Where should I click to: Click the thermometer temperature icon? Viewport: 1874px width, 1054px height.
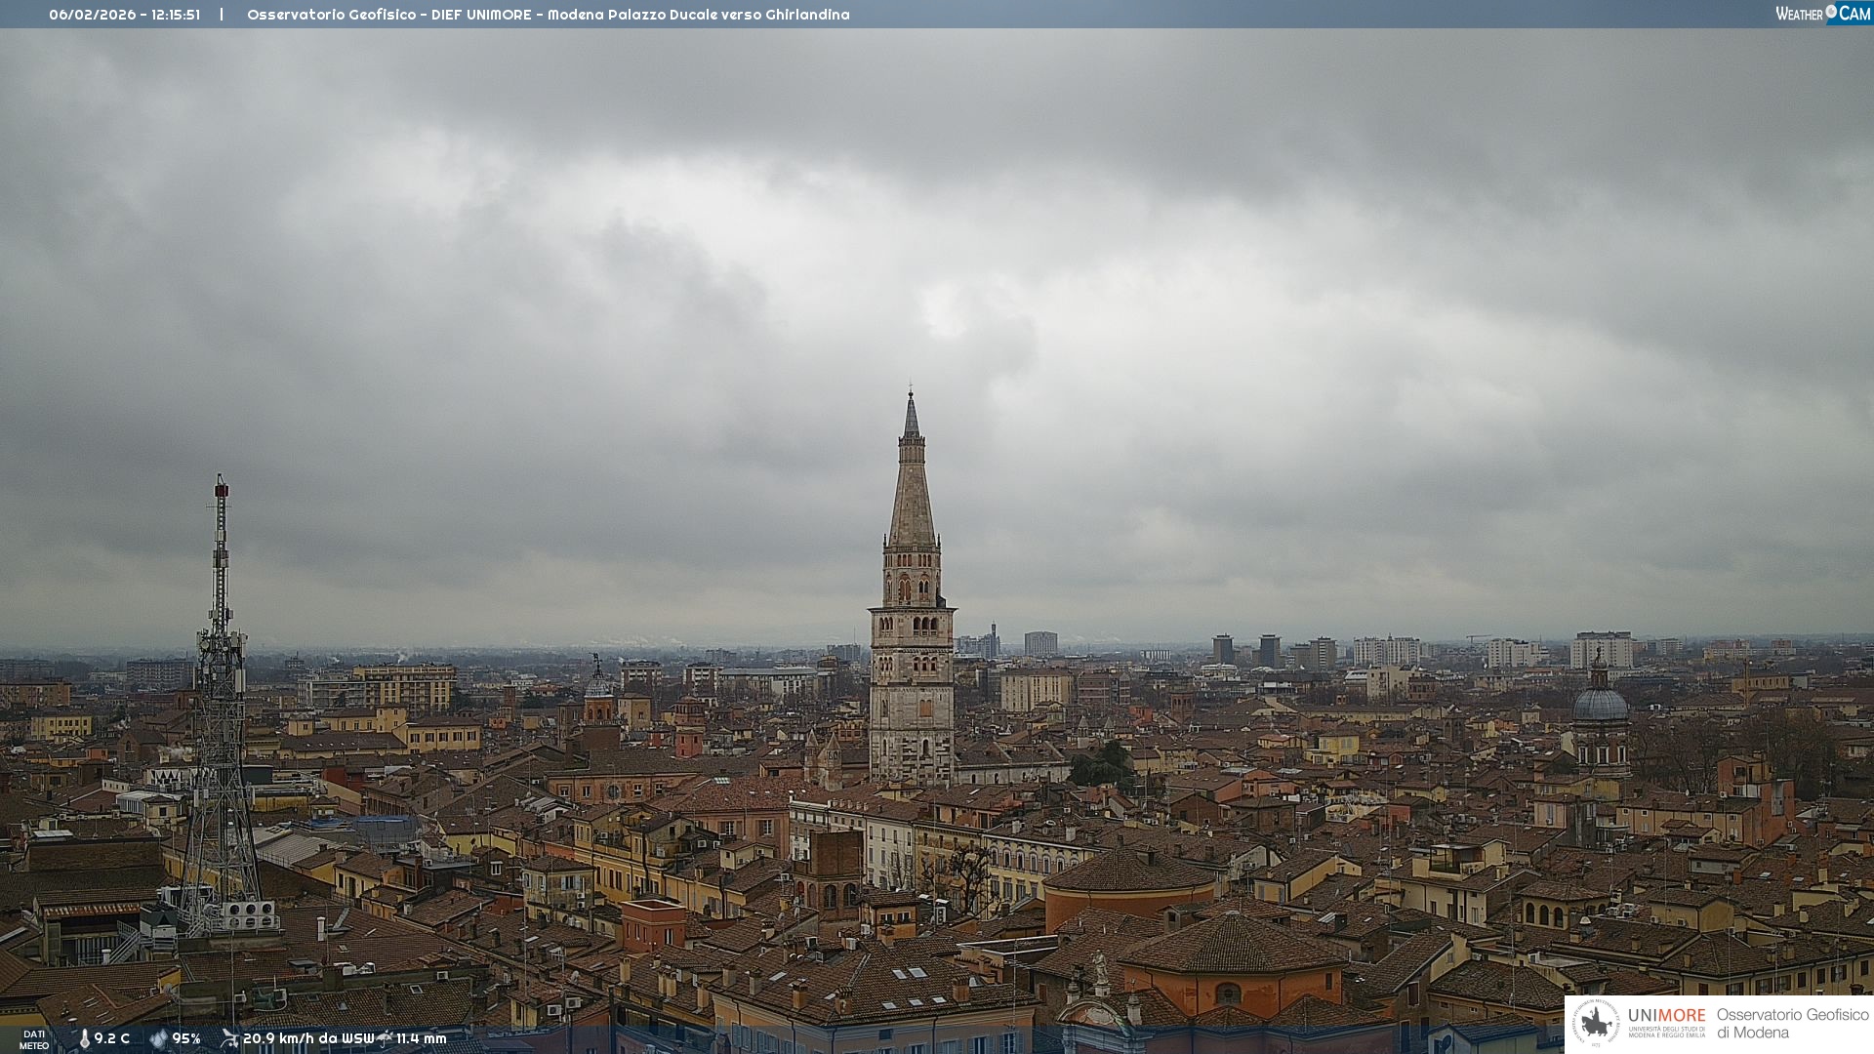(x=84, y=1038)
